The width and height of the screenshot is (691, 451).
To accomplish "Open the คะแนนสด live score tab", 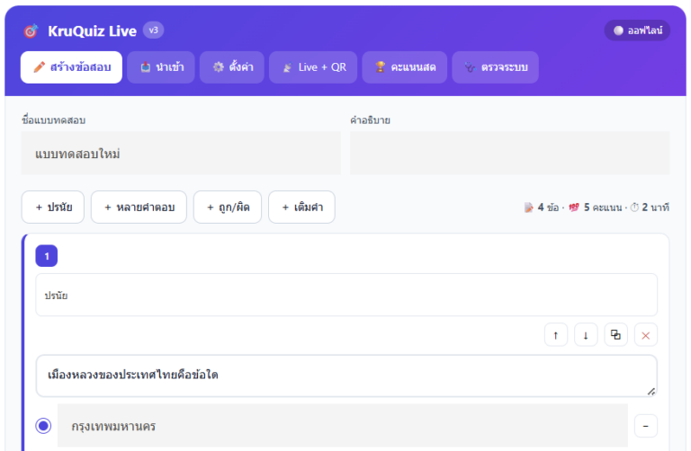I will click(405, 67).
